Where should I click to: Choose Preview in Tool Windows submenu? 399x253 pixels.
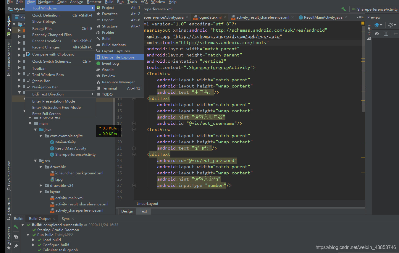[x=119, y=76]
